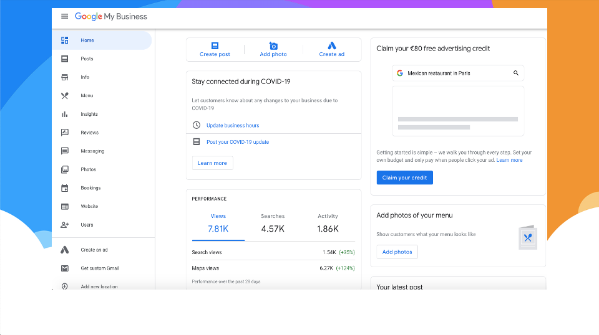Image resolution: width=599 pixels, height=335 pixels.
Task: Click the 1.86K activity value
Action: click(x=328, y=229)
